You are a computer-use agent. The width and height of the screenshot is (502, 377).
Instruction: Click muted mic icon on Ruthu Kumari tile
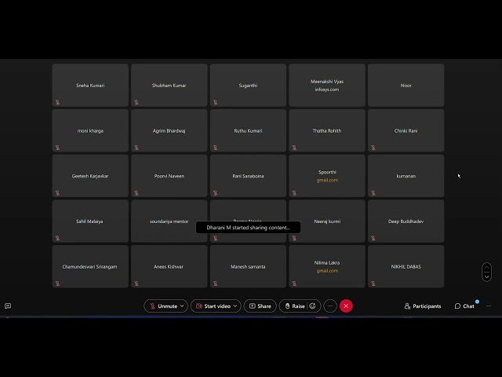pos(216,148)
